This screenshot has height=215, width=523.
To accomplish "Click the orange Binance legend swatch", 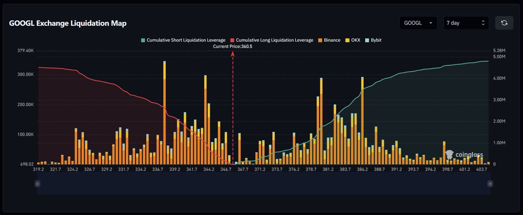I will click(x=320, y=40).
